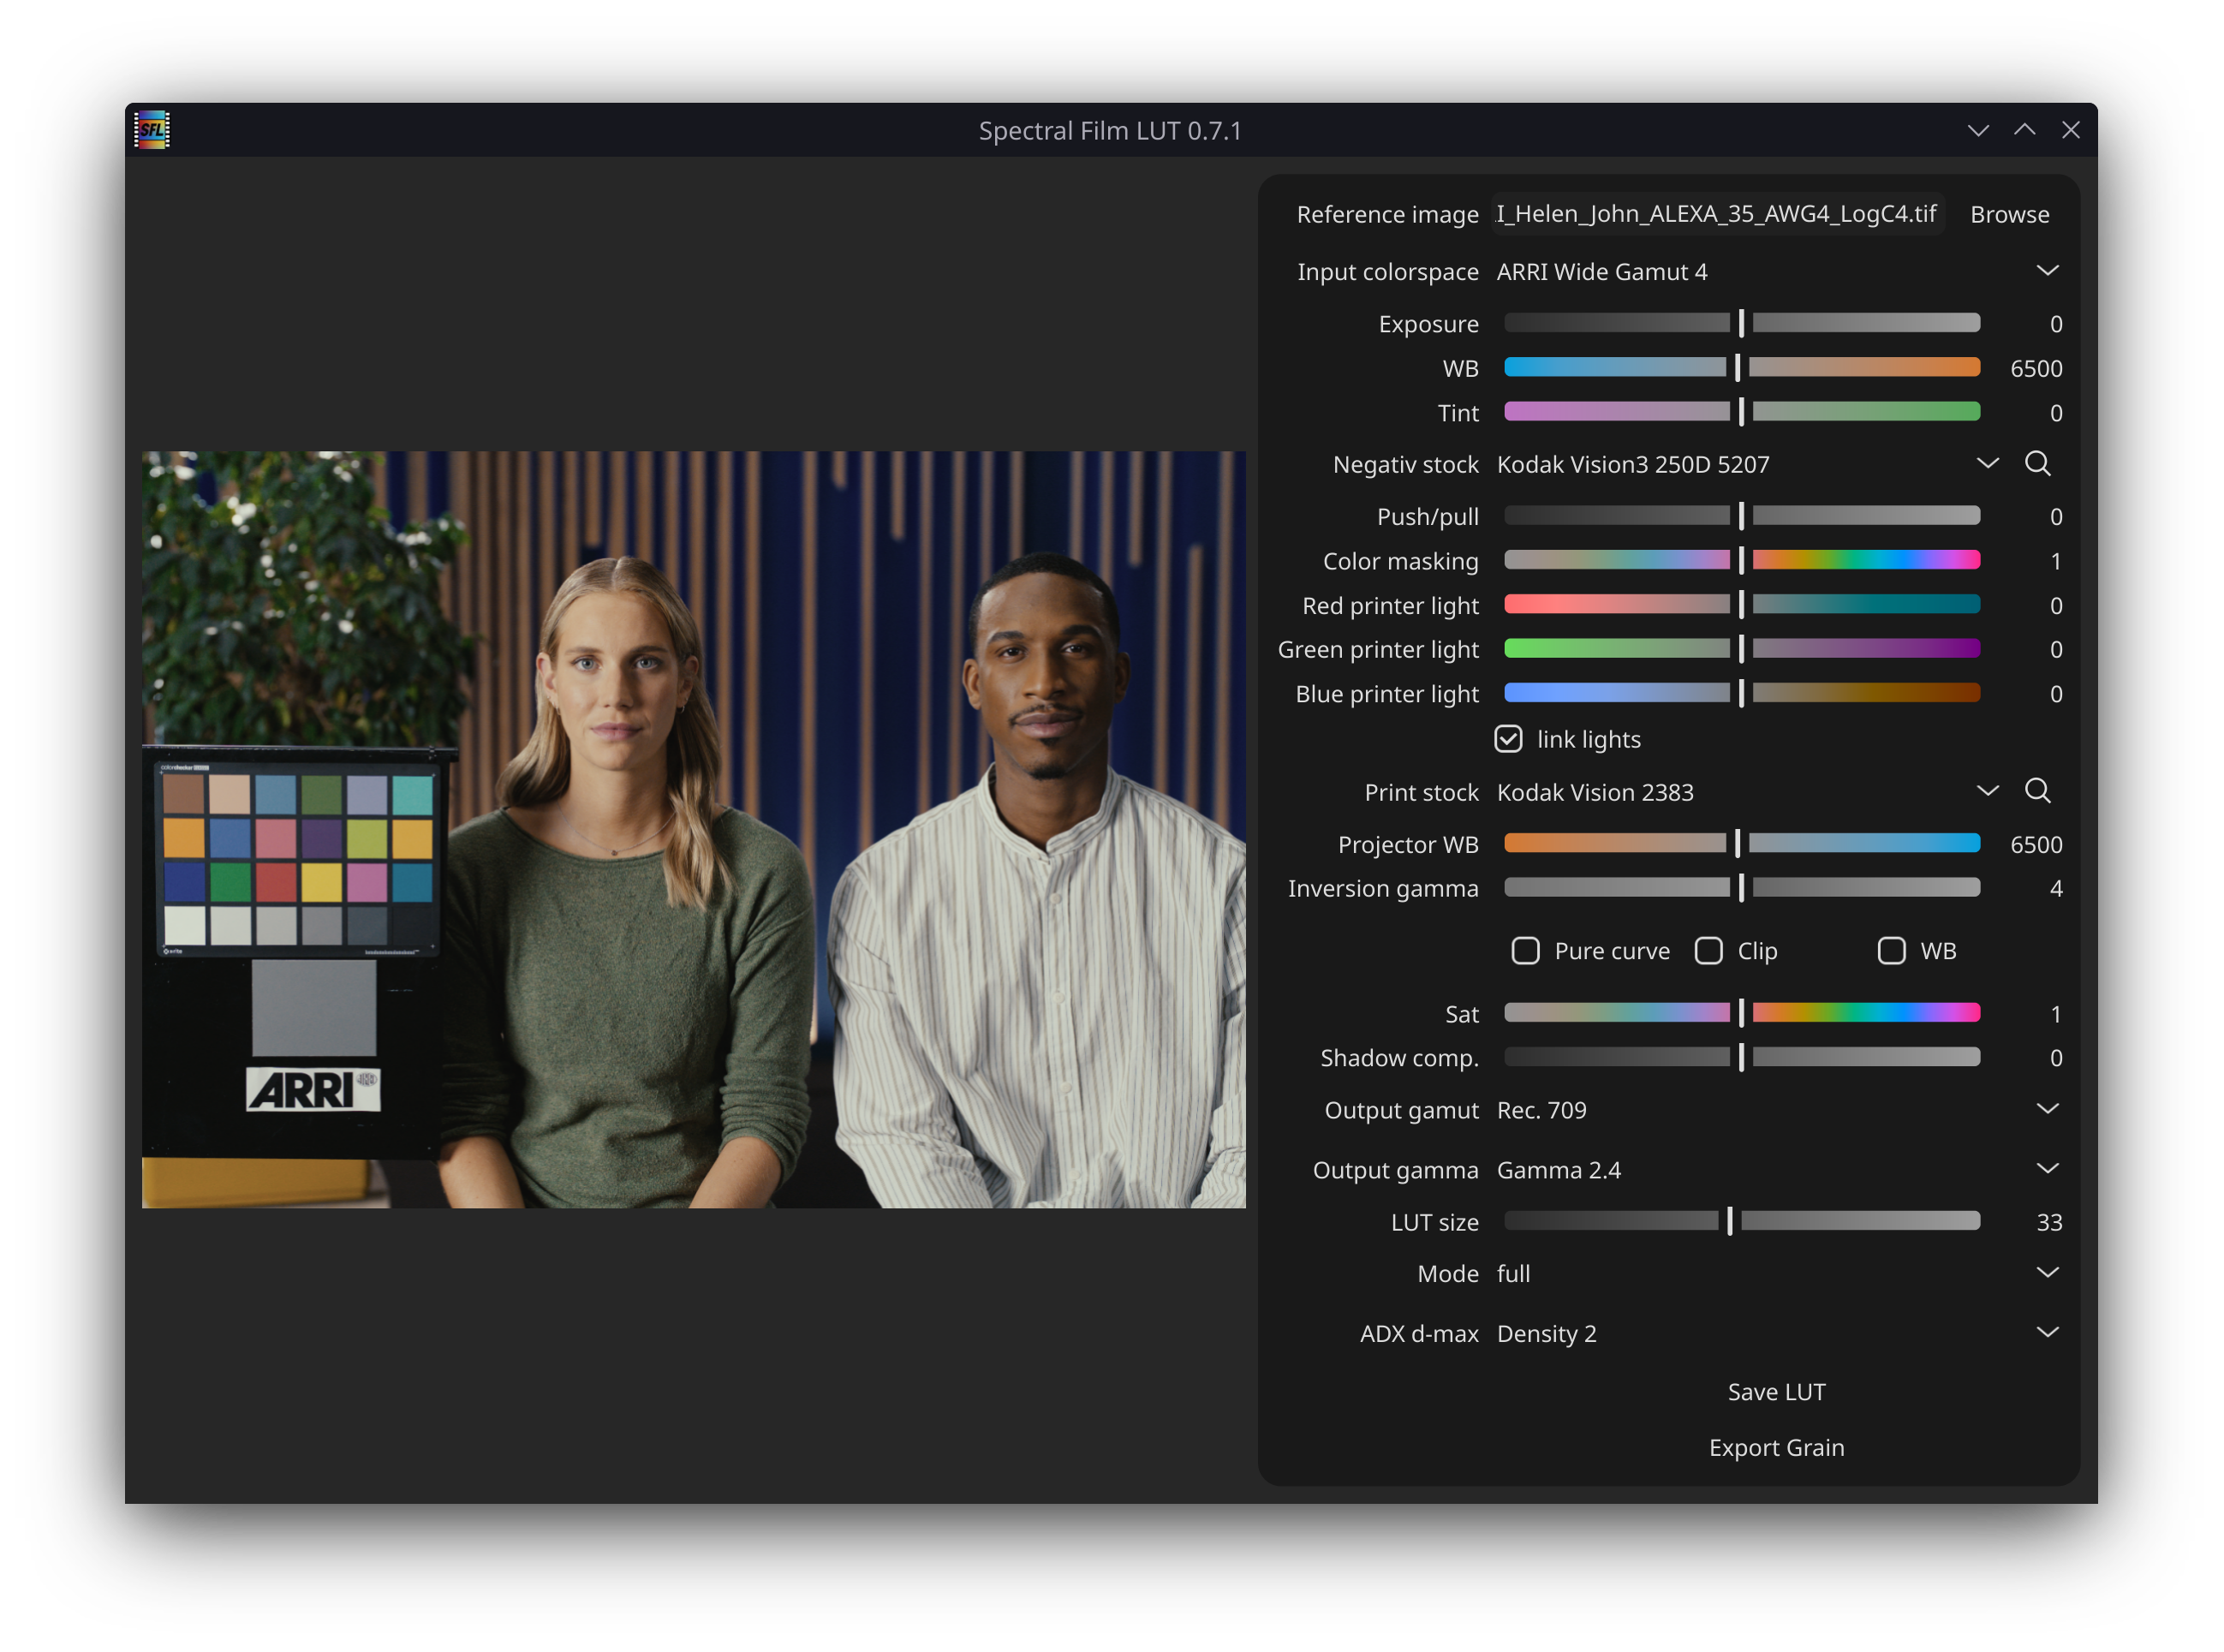Click the Color masking value 1
Screen dimensions: 2224x1652
[2056, 561]
